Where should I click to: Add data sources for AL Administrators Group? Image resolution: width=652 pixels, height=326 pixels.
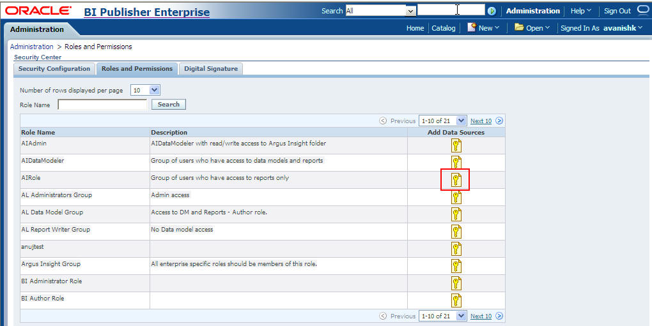[x=456, y=197]
